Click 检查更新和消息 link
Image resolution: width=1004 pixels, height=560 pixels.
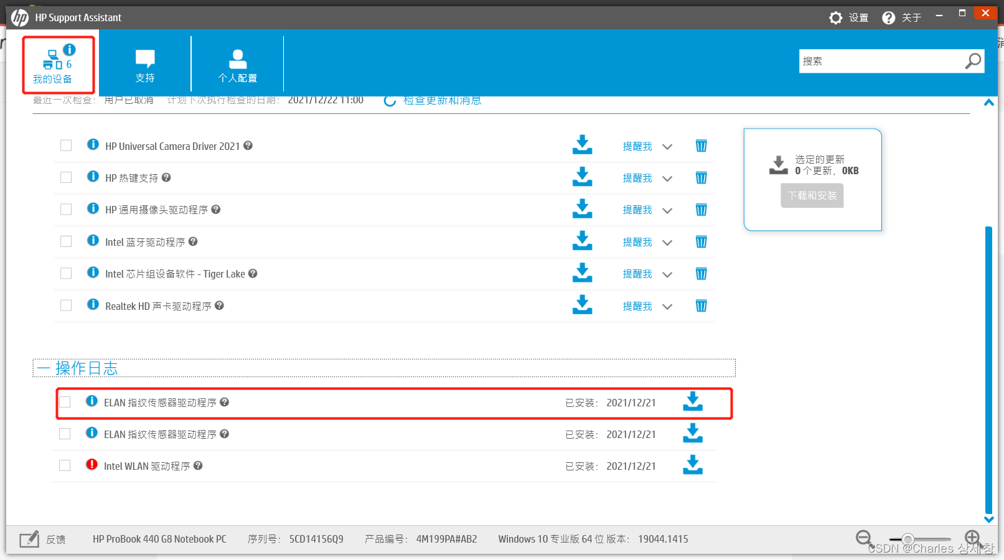tap(442, 100)
